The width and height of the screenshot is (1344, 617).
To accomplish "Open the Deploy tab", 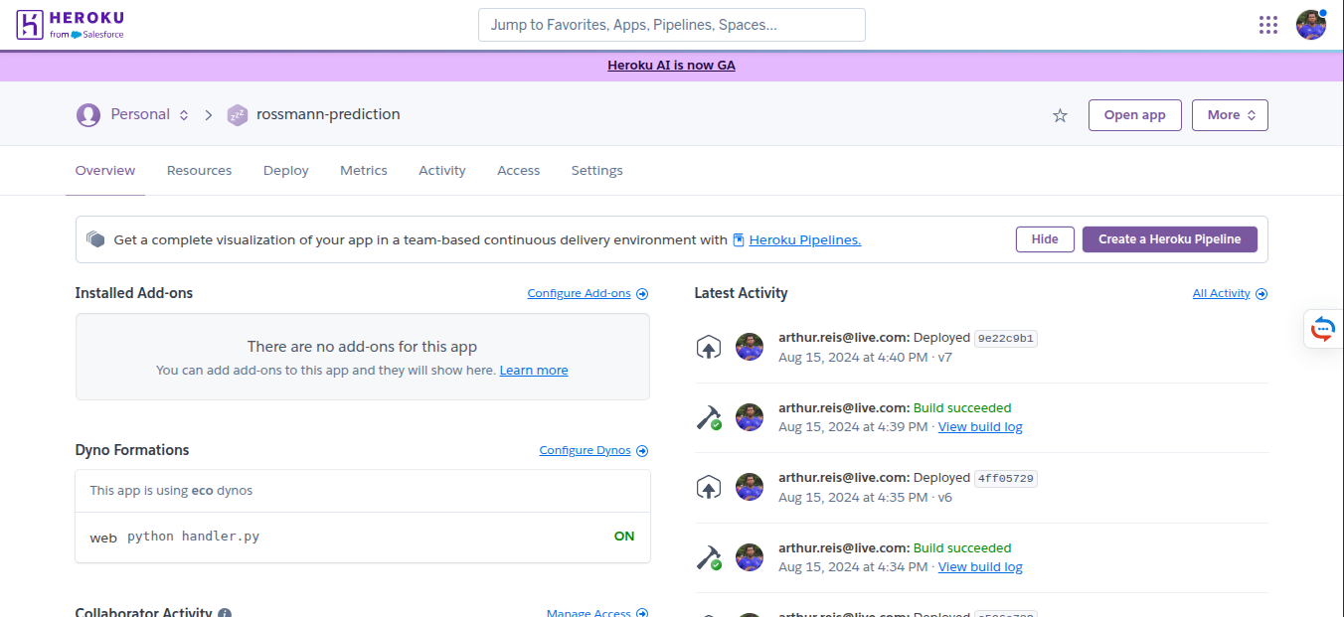I will (286, 171).
